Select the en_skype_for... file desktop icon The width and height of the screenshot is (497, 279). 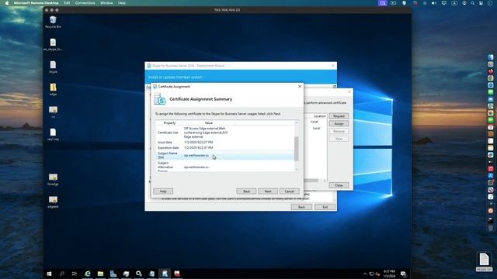tap(53, 45)
